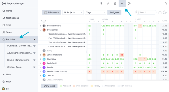Click Bryan Larrick avatar
Image resolution: width=169 pixels, height=92 pixels.
click(44, 30)
